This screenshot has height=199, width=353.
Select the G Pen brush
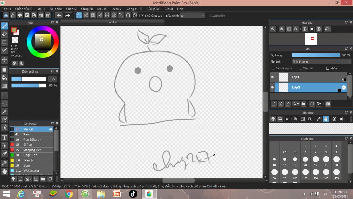click(31, 145)
